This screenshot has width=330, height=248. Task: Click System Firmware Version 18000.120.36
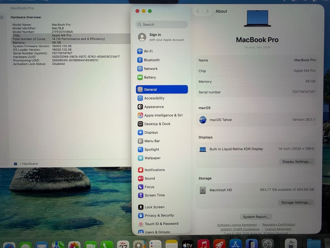[62, 46]
